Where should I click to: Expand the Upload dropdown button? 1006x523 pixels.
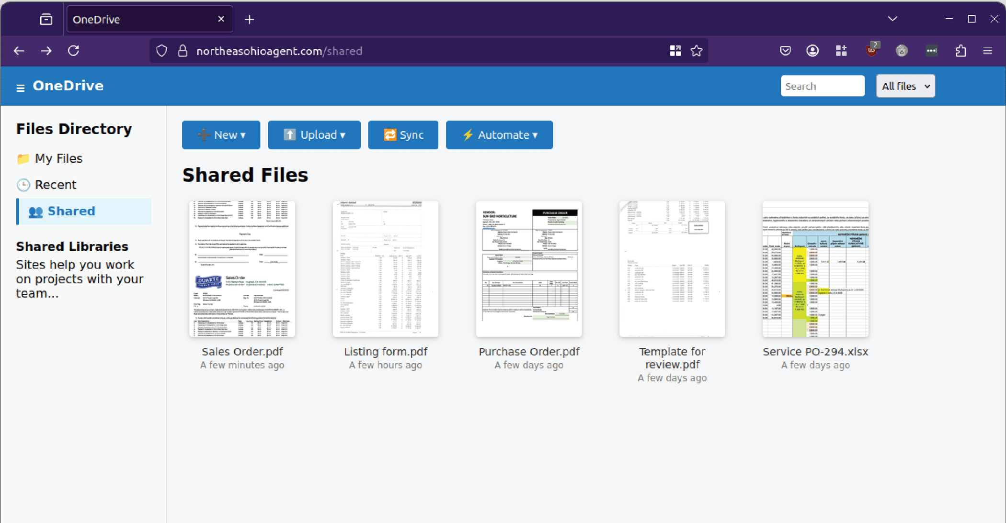(x=314, y=135)
